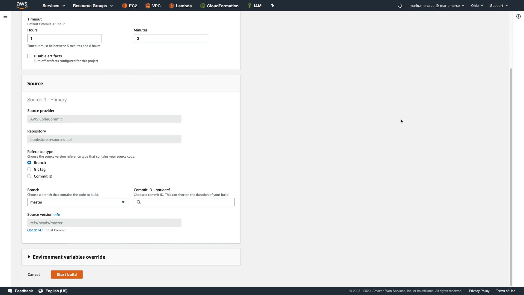Open the CloudFormation service shortcut

[x=219, y=6]
